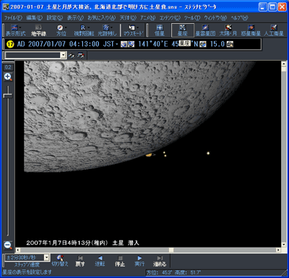The width and height of the screenshot is (289, 278).
Task: Click the 戻す rewind button
Action: pos(80,261)
